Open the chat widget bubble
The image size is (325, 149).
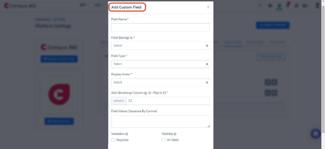click(x=316, y=134)
